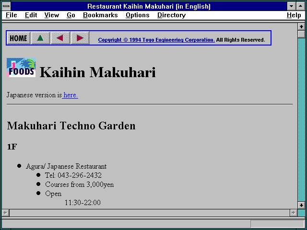Image resolution: width=307 pixels, height=230 pixels.
Task: Click 'Agura/ Japanese Restaurant' list item
Action: coord(66,166)
